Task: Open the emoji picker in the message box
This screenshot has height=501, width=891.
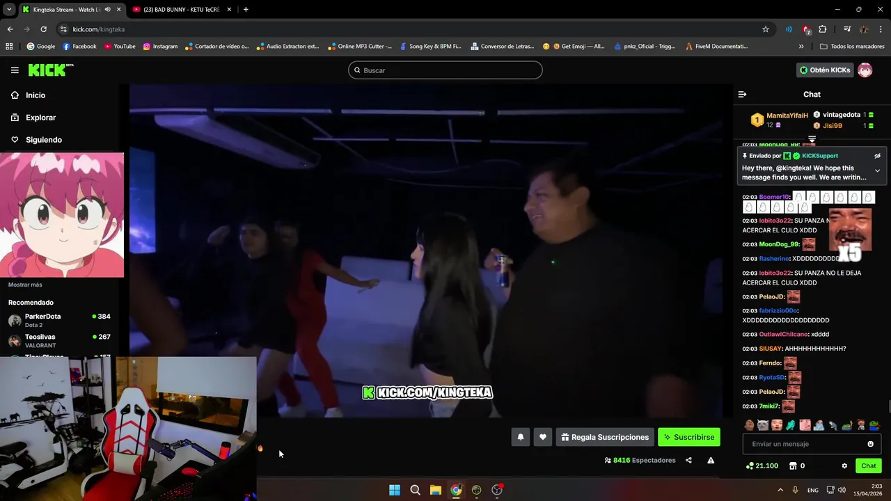Action: 870,444
